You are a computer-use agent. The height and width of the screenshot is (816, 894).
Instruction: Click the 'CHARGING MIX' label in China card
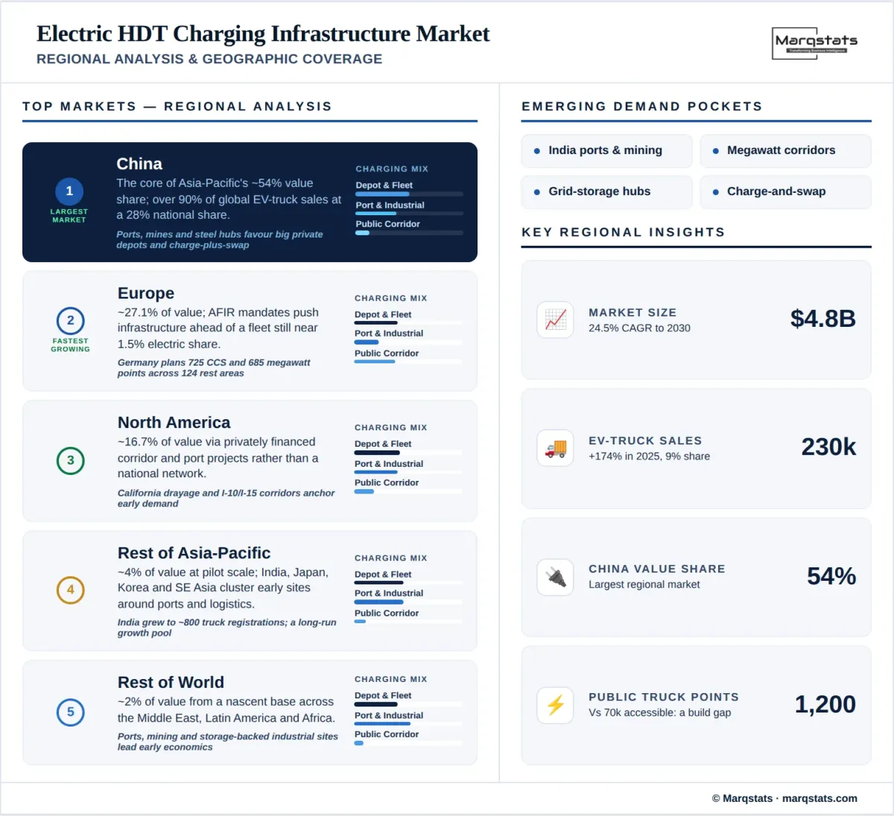click(x=392, y=169)
